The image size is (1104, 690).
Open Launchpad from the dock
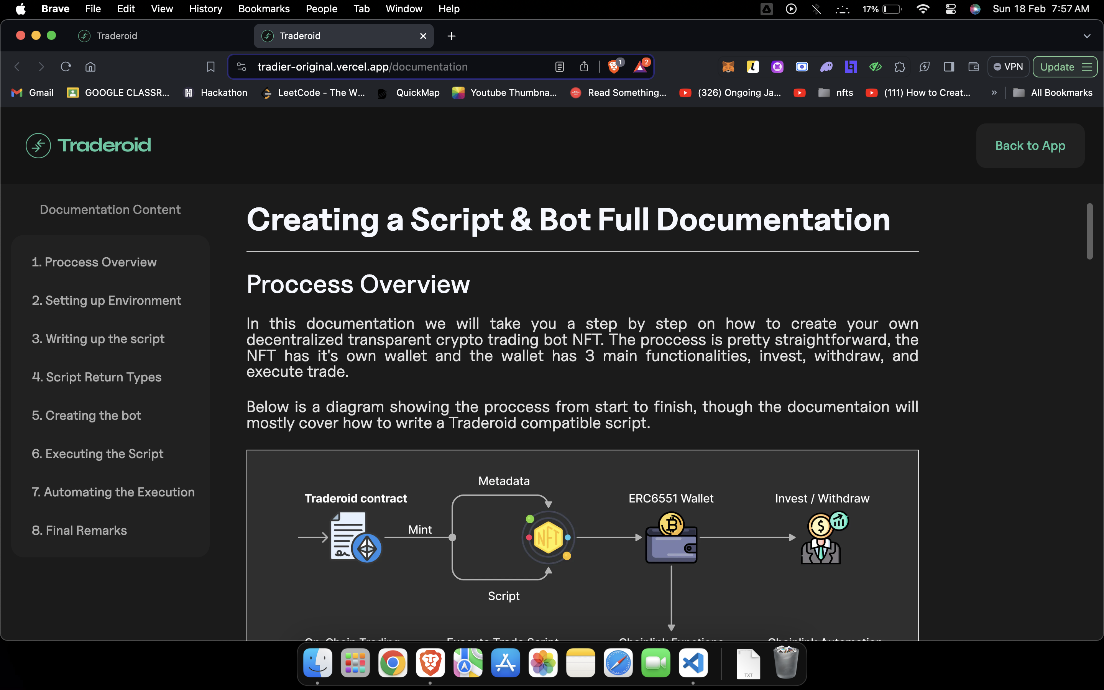(355, 663)
